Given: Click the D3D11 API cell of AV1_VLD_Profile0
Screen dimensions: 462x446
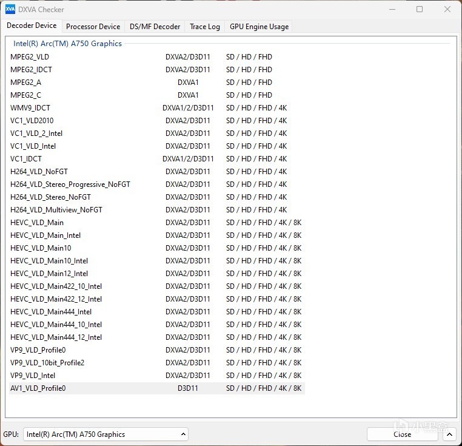Looking at the screenshot, I should [188, 388].
